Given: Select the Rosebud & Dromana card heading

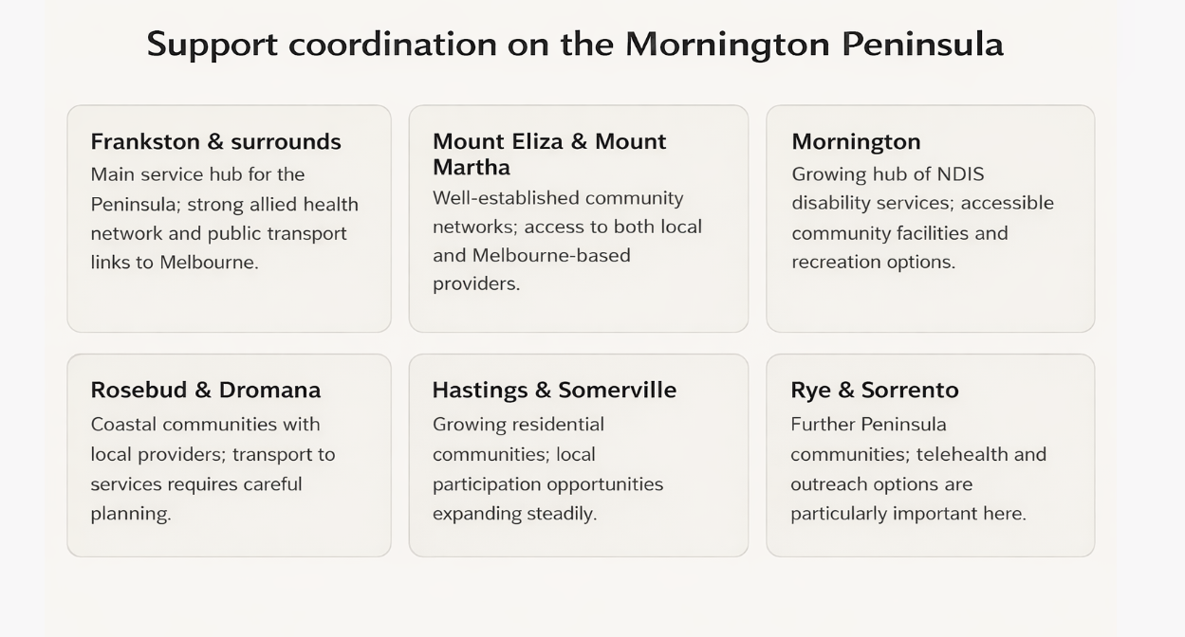Looking at the screenshot, I should [205, 390].
